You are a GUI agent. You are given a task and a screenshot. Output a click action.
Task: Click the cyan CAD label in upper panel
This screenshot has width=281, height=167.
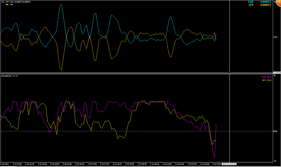click(250, 2)
